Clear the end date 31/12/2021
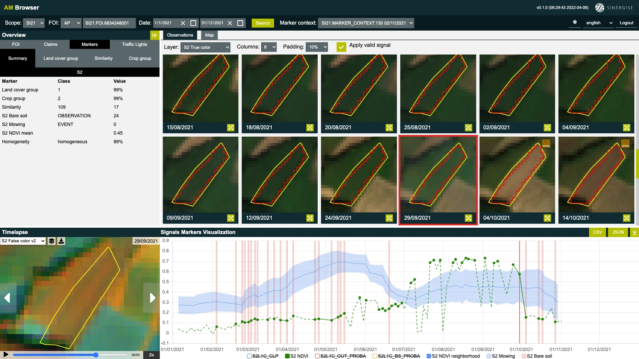The width and height of the screenshot is (639, 359). coord(230,23)
